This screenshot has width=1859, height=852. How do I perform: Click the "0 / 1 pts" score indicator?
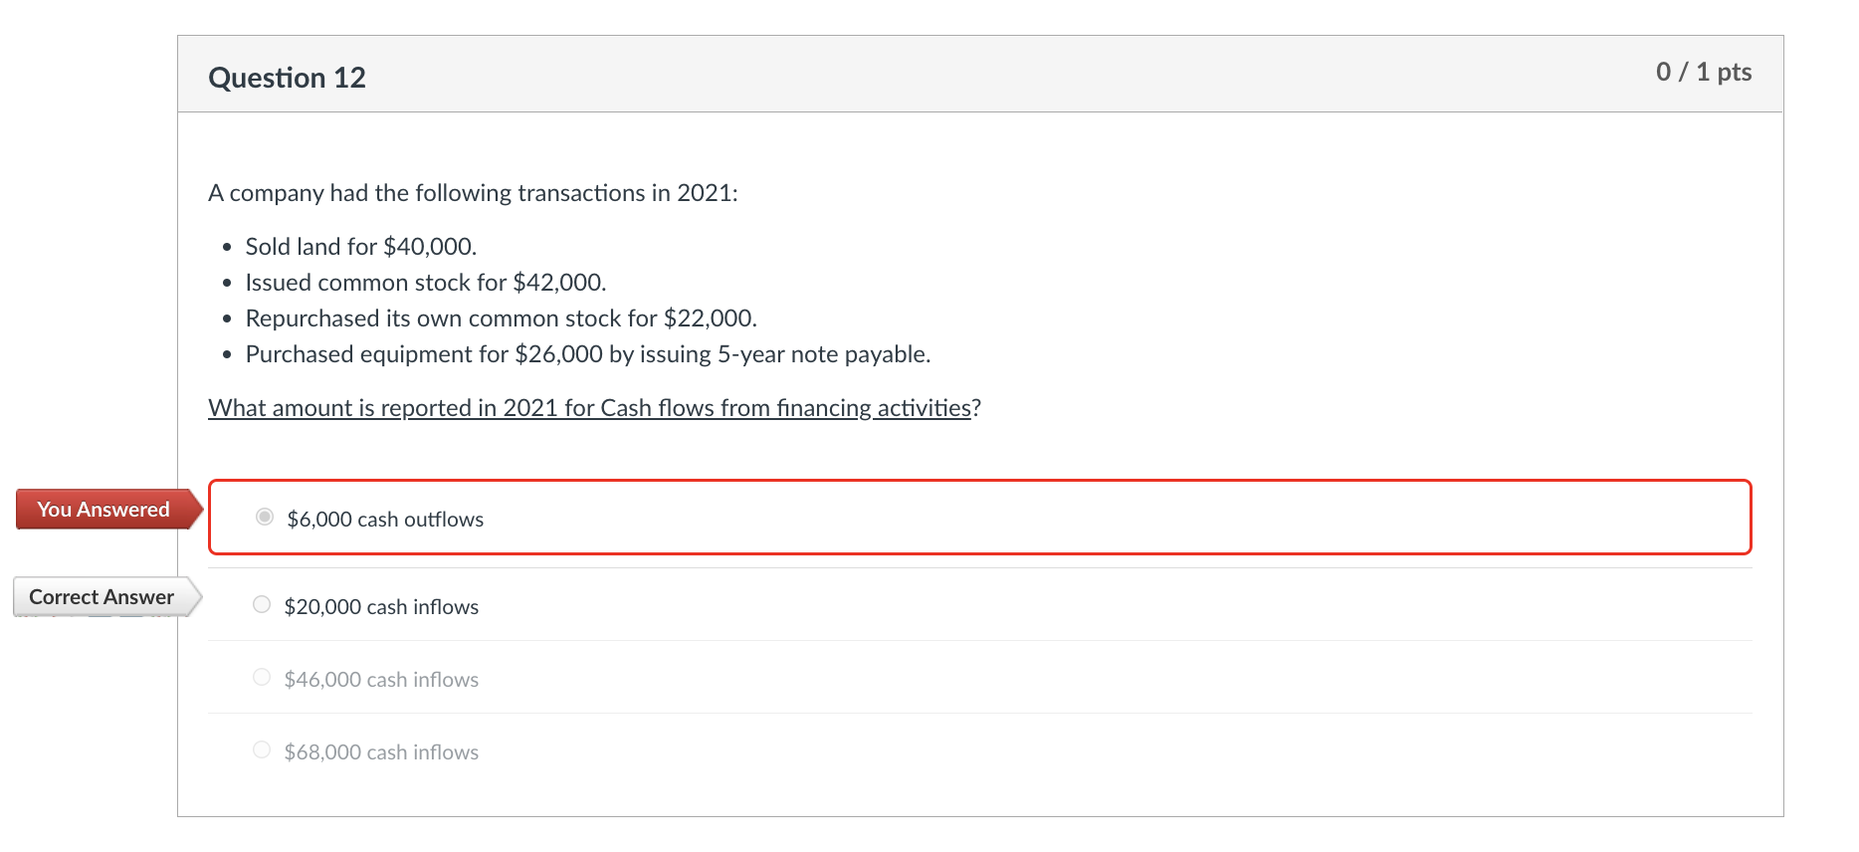point(1704,72)
